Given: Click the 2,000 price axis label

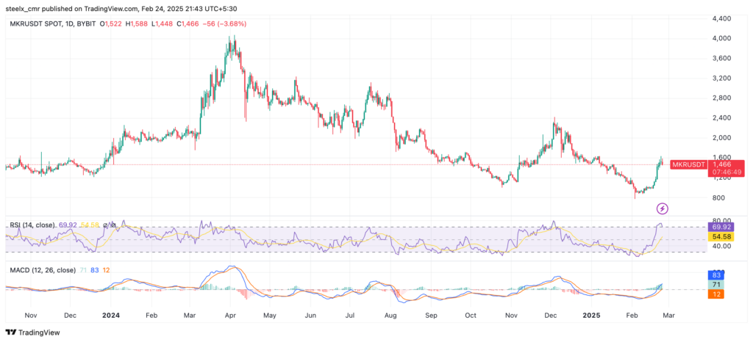Looking at the screenshot, I should pyautogui.click(x=722, y=137).
